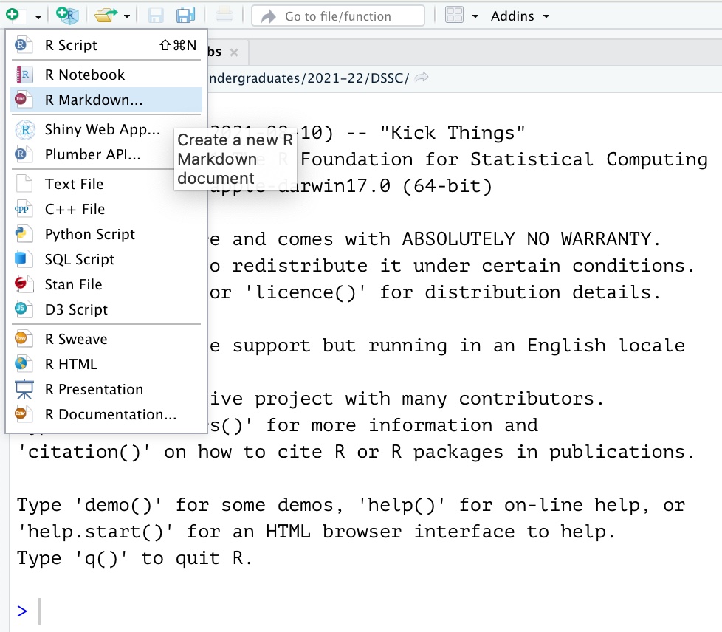Click the Save current document icon

[x=156, y=16]
